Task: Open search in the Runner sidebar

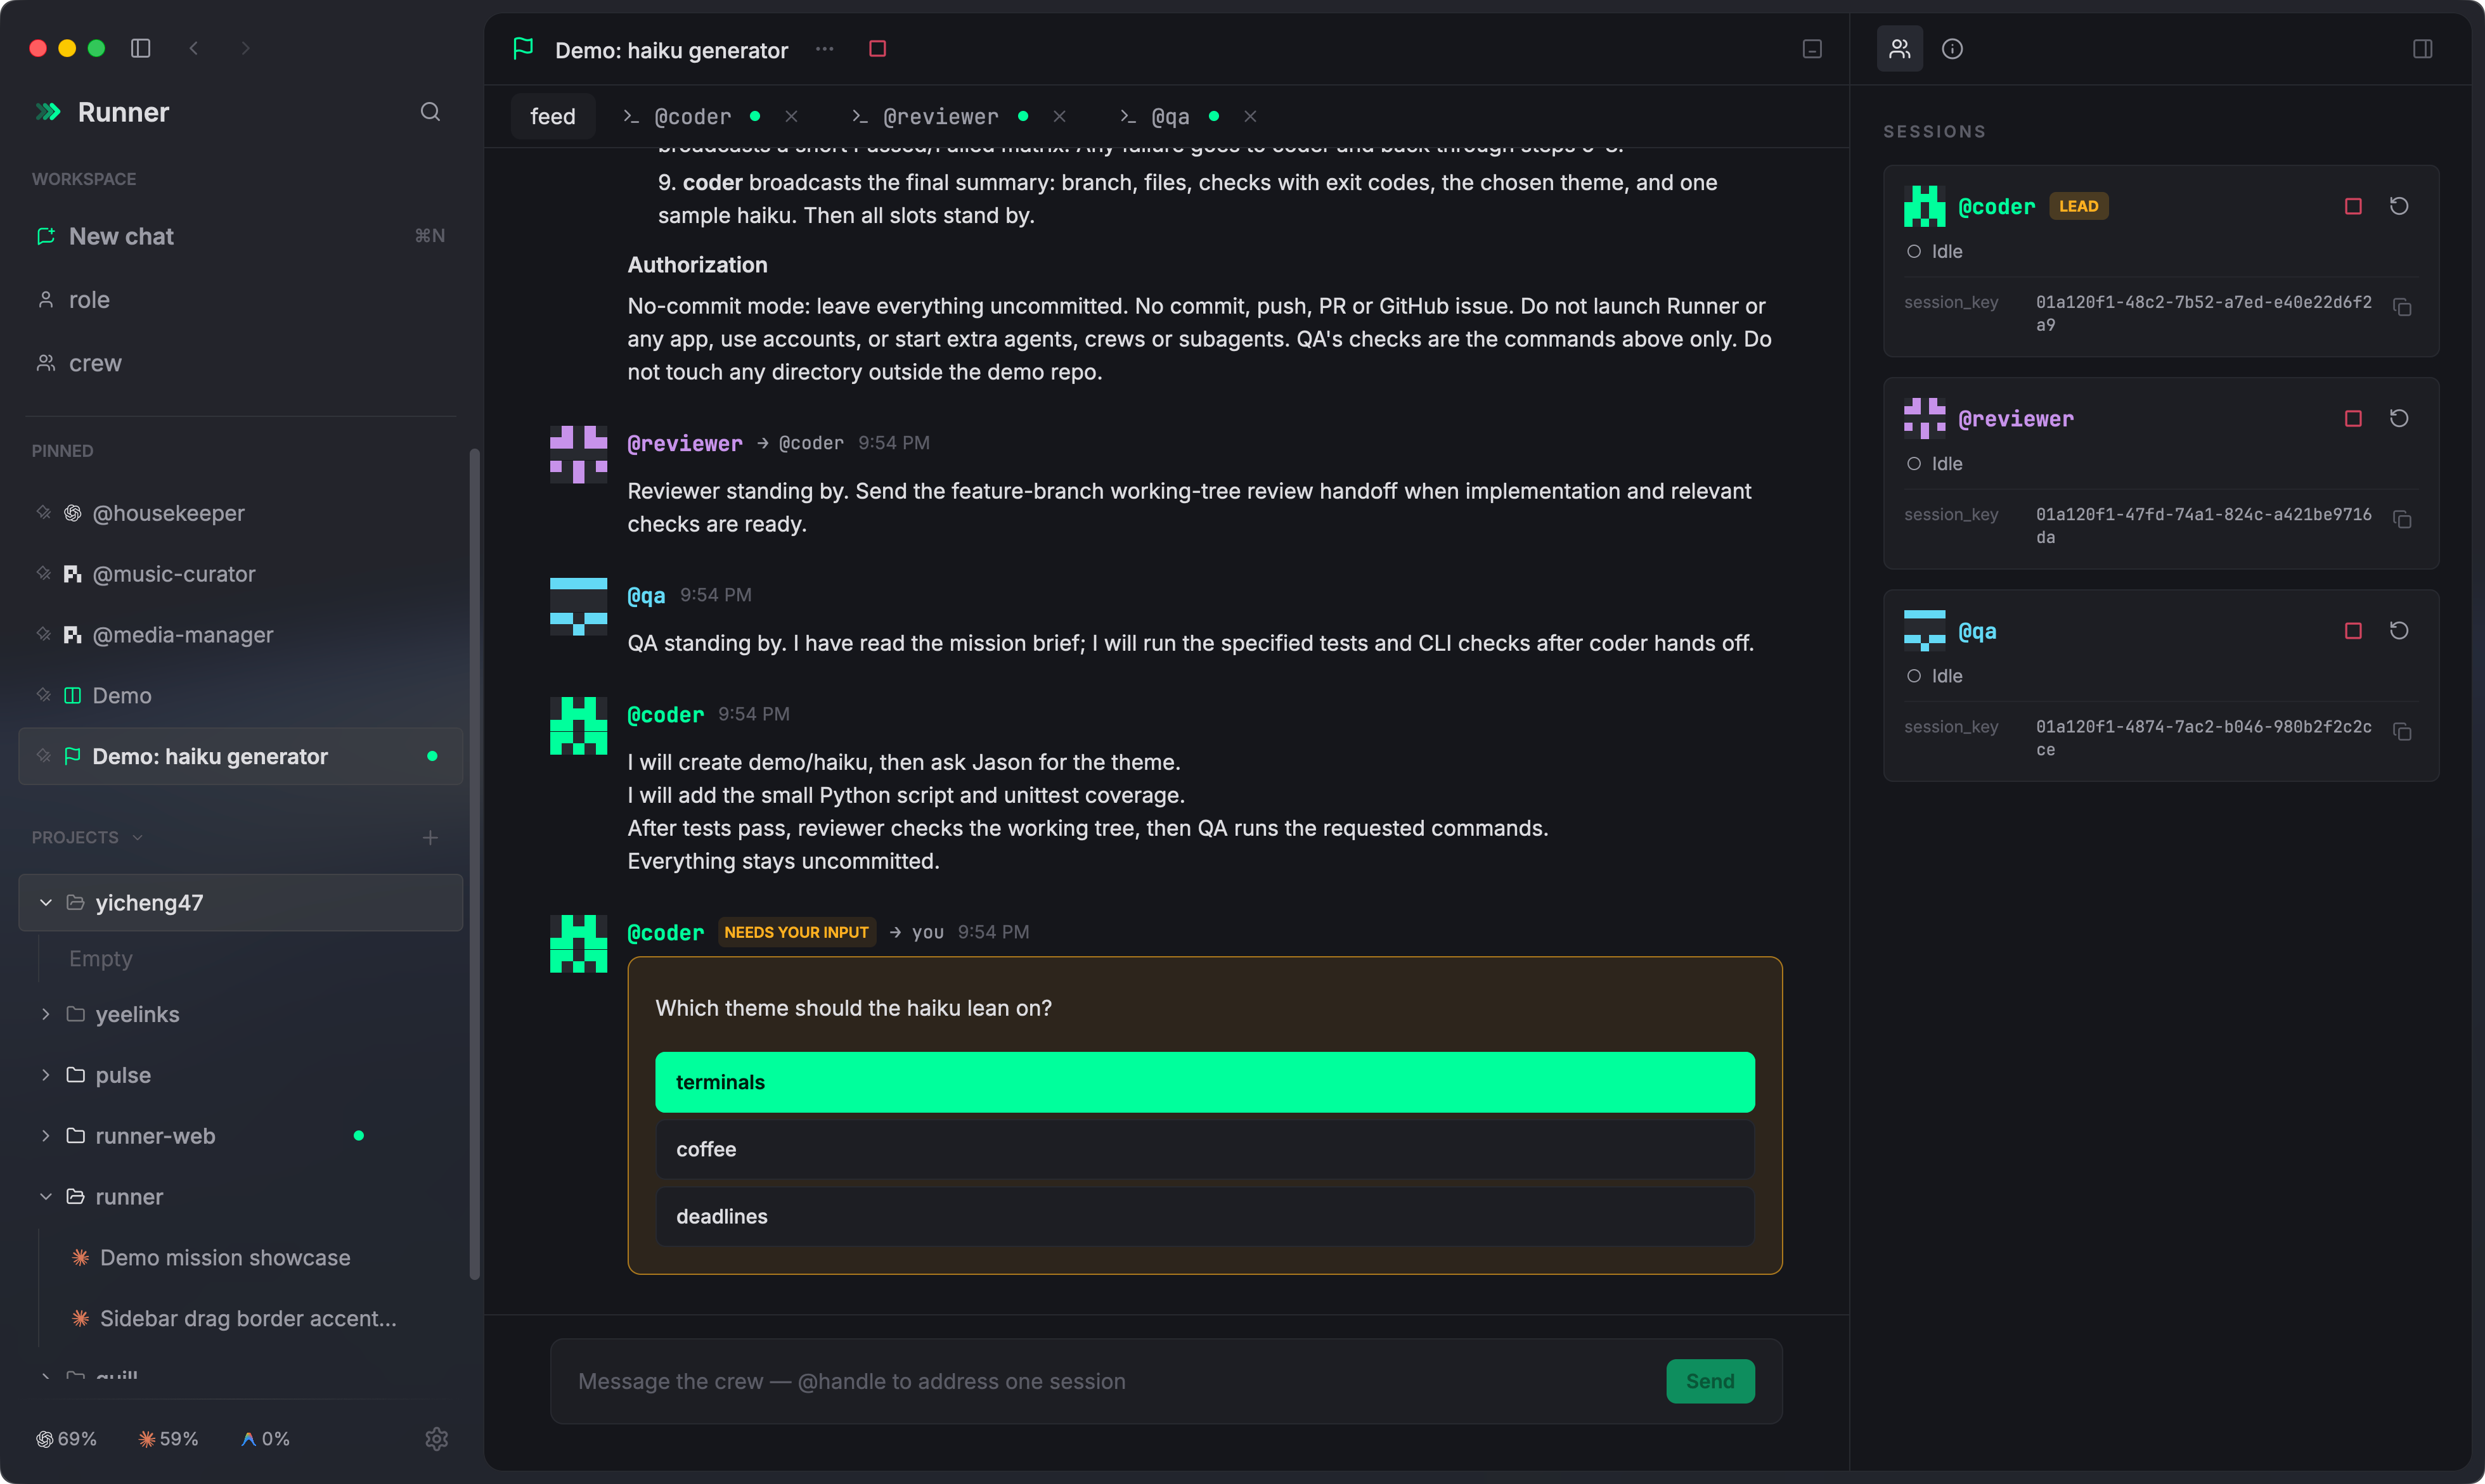Action: click(430, 112)
